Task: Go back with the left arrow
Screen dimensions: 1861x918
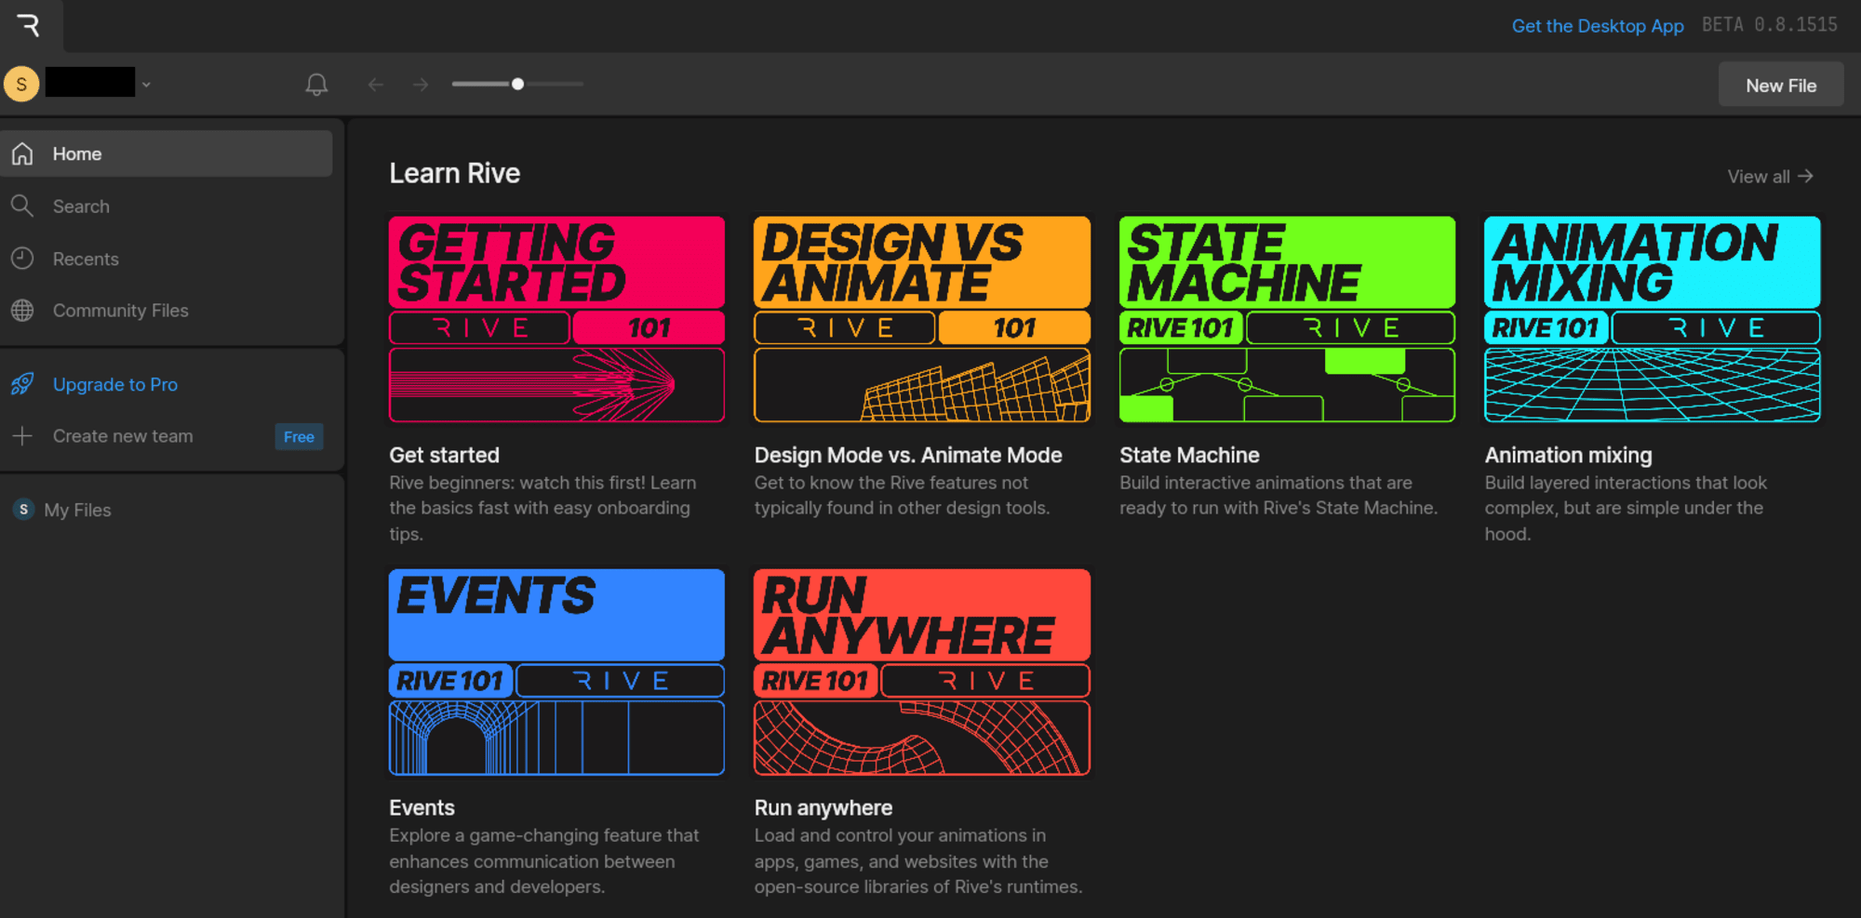Action: [376, 85]
